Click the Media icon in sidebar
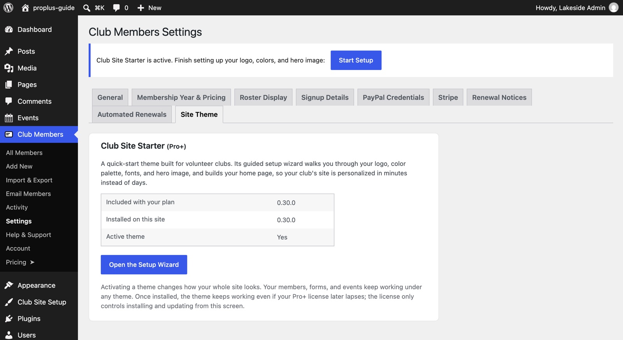 tap(9, 68)
